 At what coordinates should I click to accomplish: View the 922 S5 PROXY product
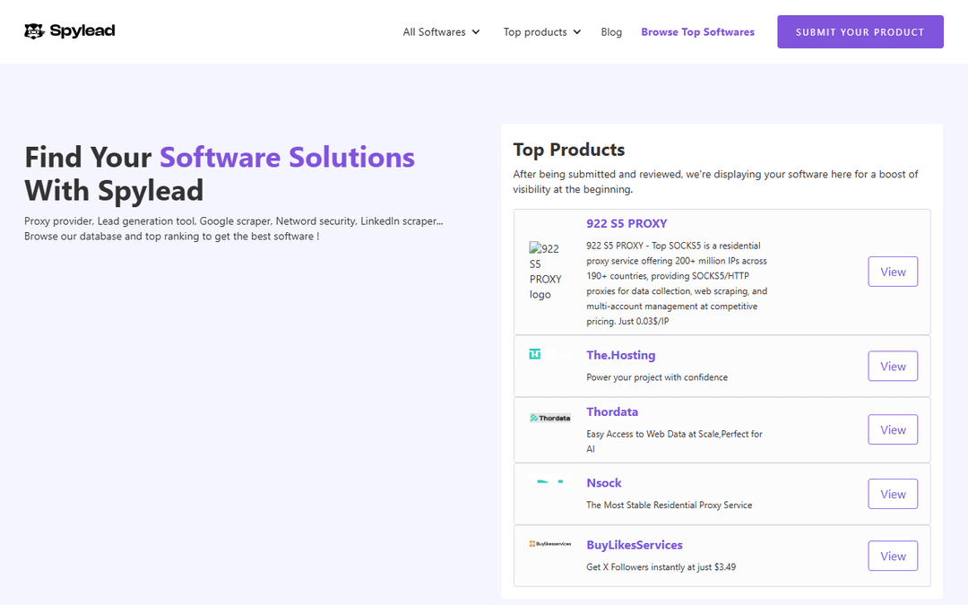(x=893, y=272)
